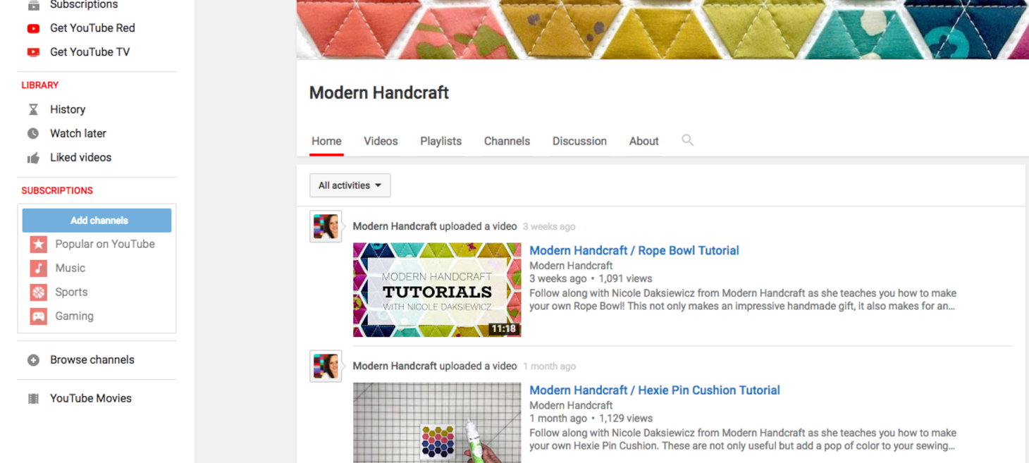Click avatar beside Hexie Pin Cushion upload entry
The image size is (1029, 463).
326,366
